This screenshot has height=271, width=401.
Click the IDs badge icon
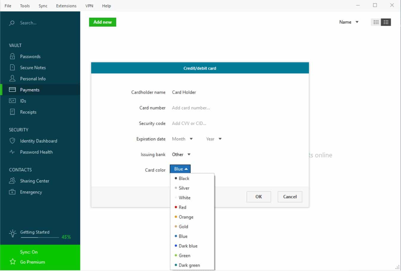(12, 101)
